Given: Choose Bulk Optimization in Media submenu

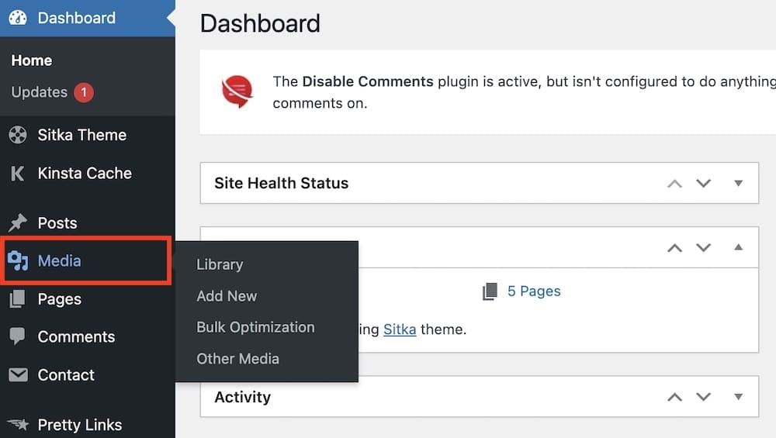Looking at the screenshot, I should (255, 327).
